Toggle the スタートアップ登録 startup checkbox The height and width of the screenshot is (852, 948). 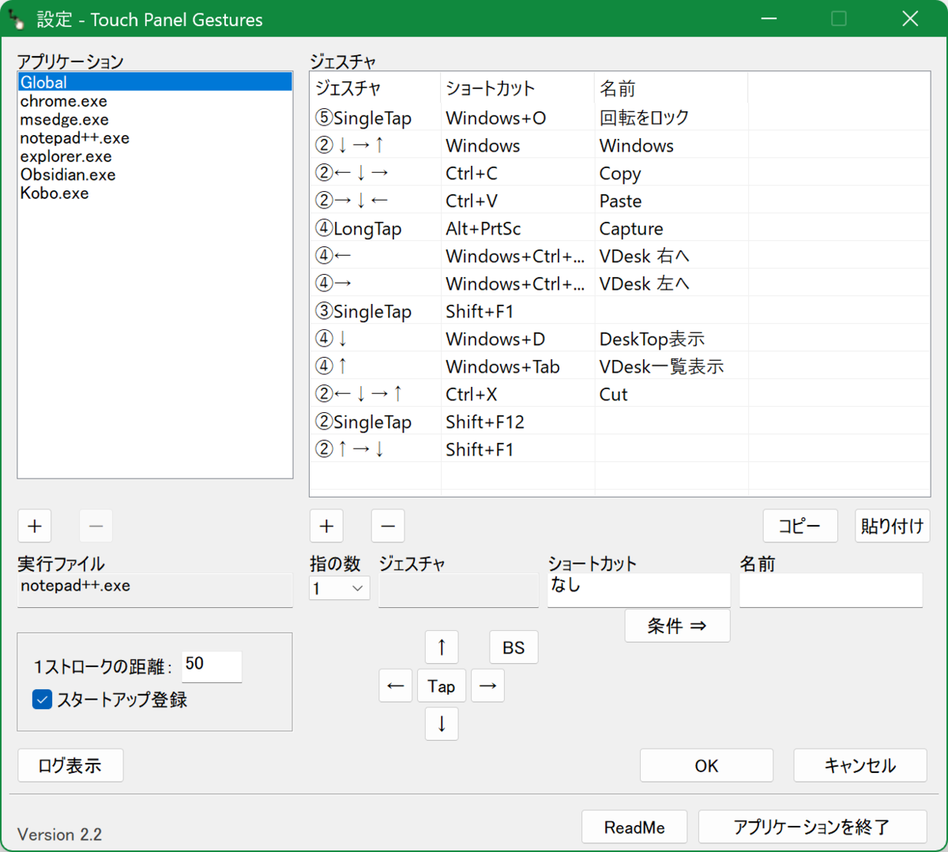42,699
